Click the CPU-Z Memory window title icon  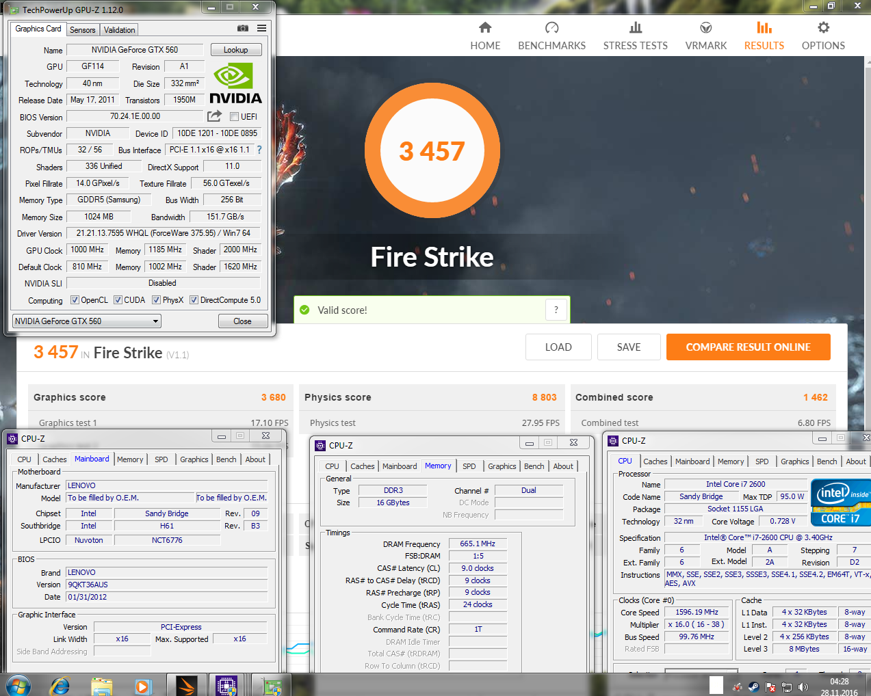(x=320, y=445)
